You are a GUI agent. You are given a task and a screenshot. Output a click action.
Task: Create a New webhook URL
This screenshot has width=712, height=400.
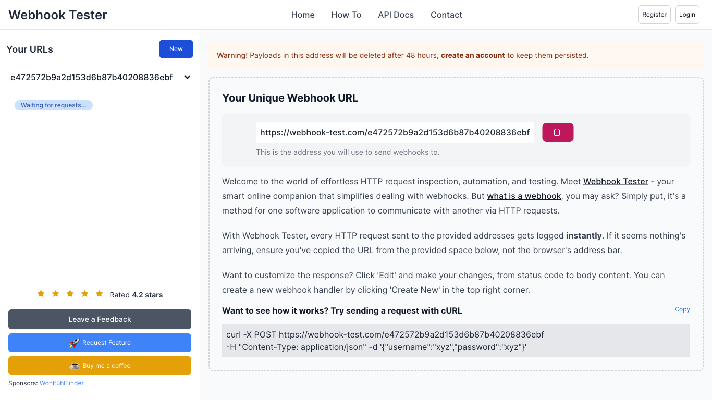[x=176, y=49]
